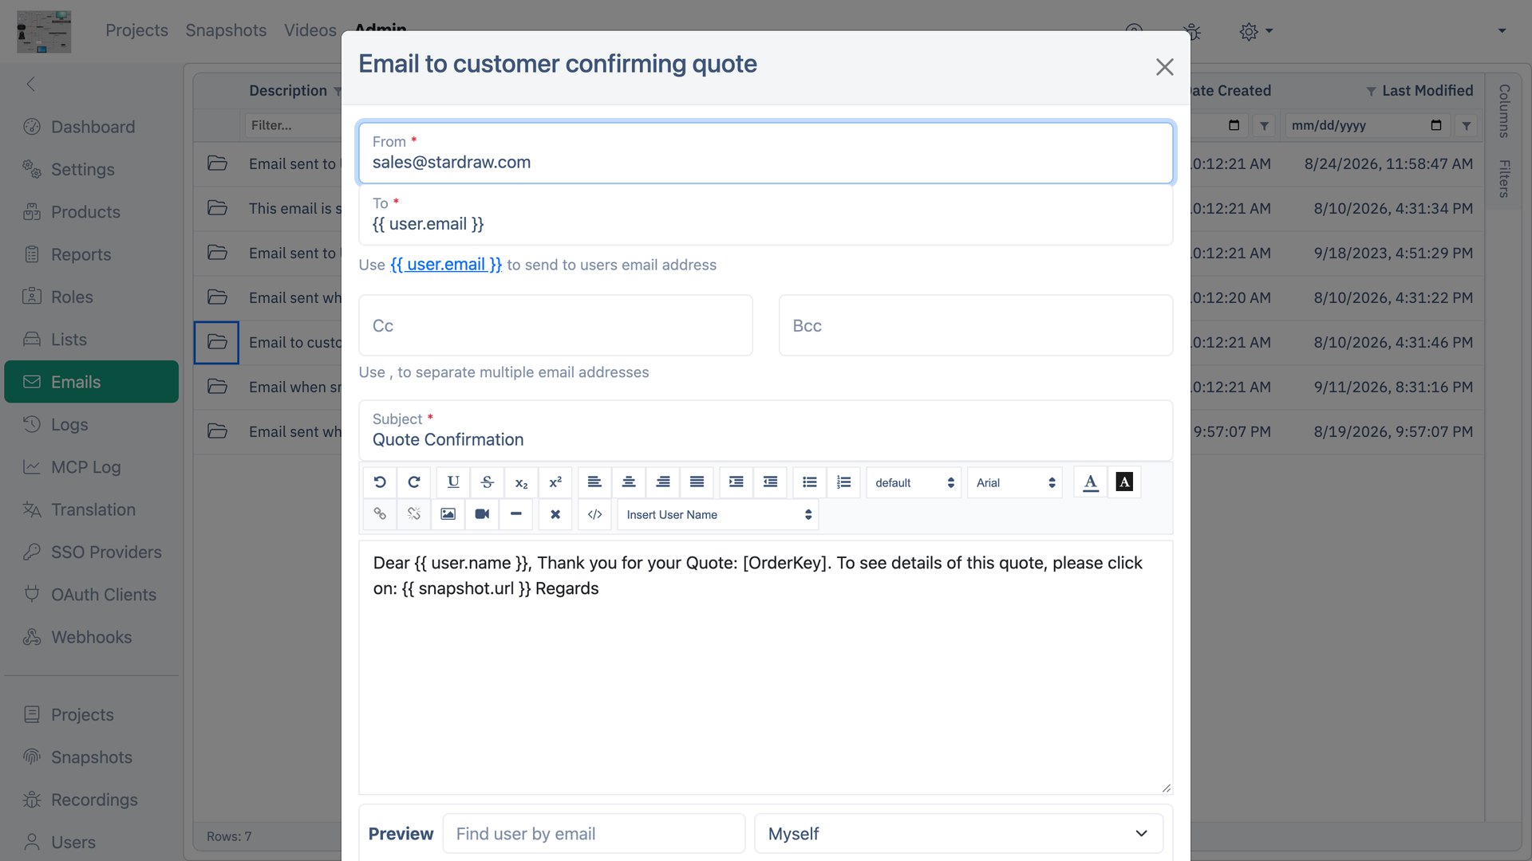Click the Undo icon in the editor toolbar
The height and width of the screenshot is (861, 1532).
click(380, 482)
